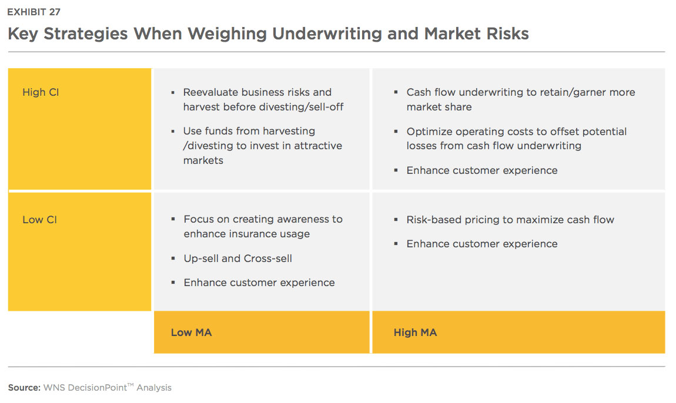
Task: Click 'Cash flow underwriting' bullet text
Action: pos(520,99)
